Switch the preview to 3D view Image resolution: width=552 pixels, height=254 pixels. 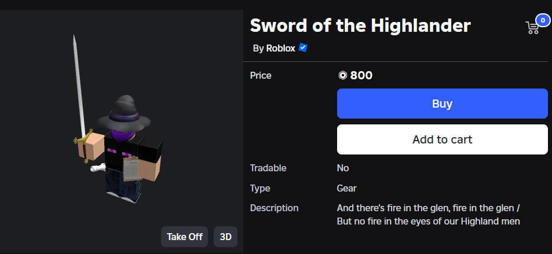[226, 237]
